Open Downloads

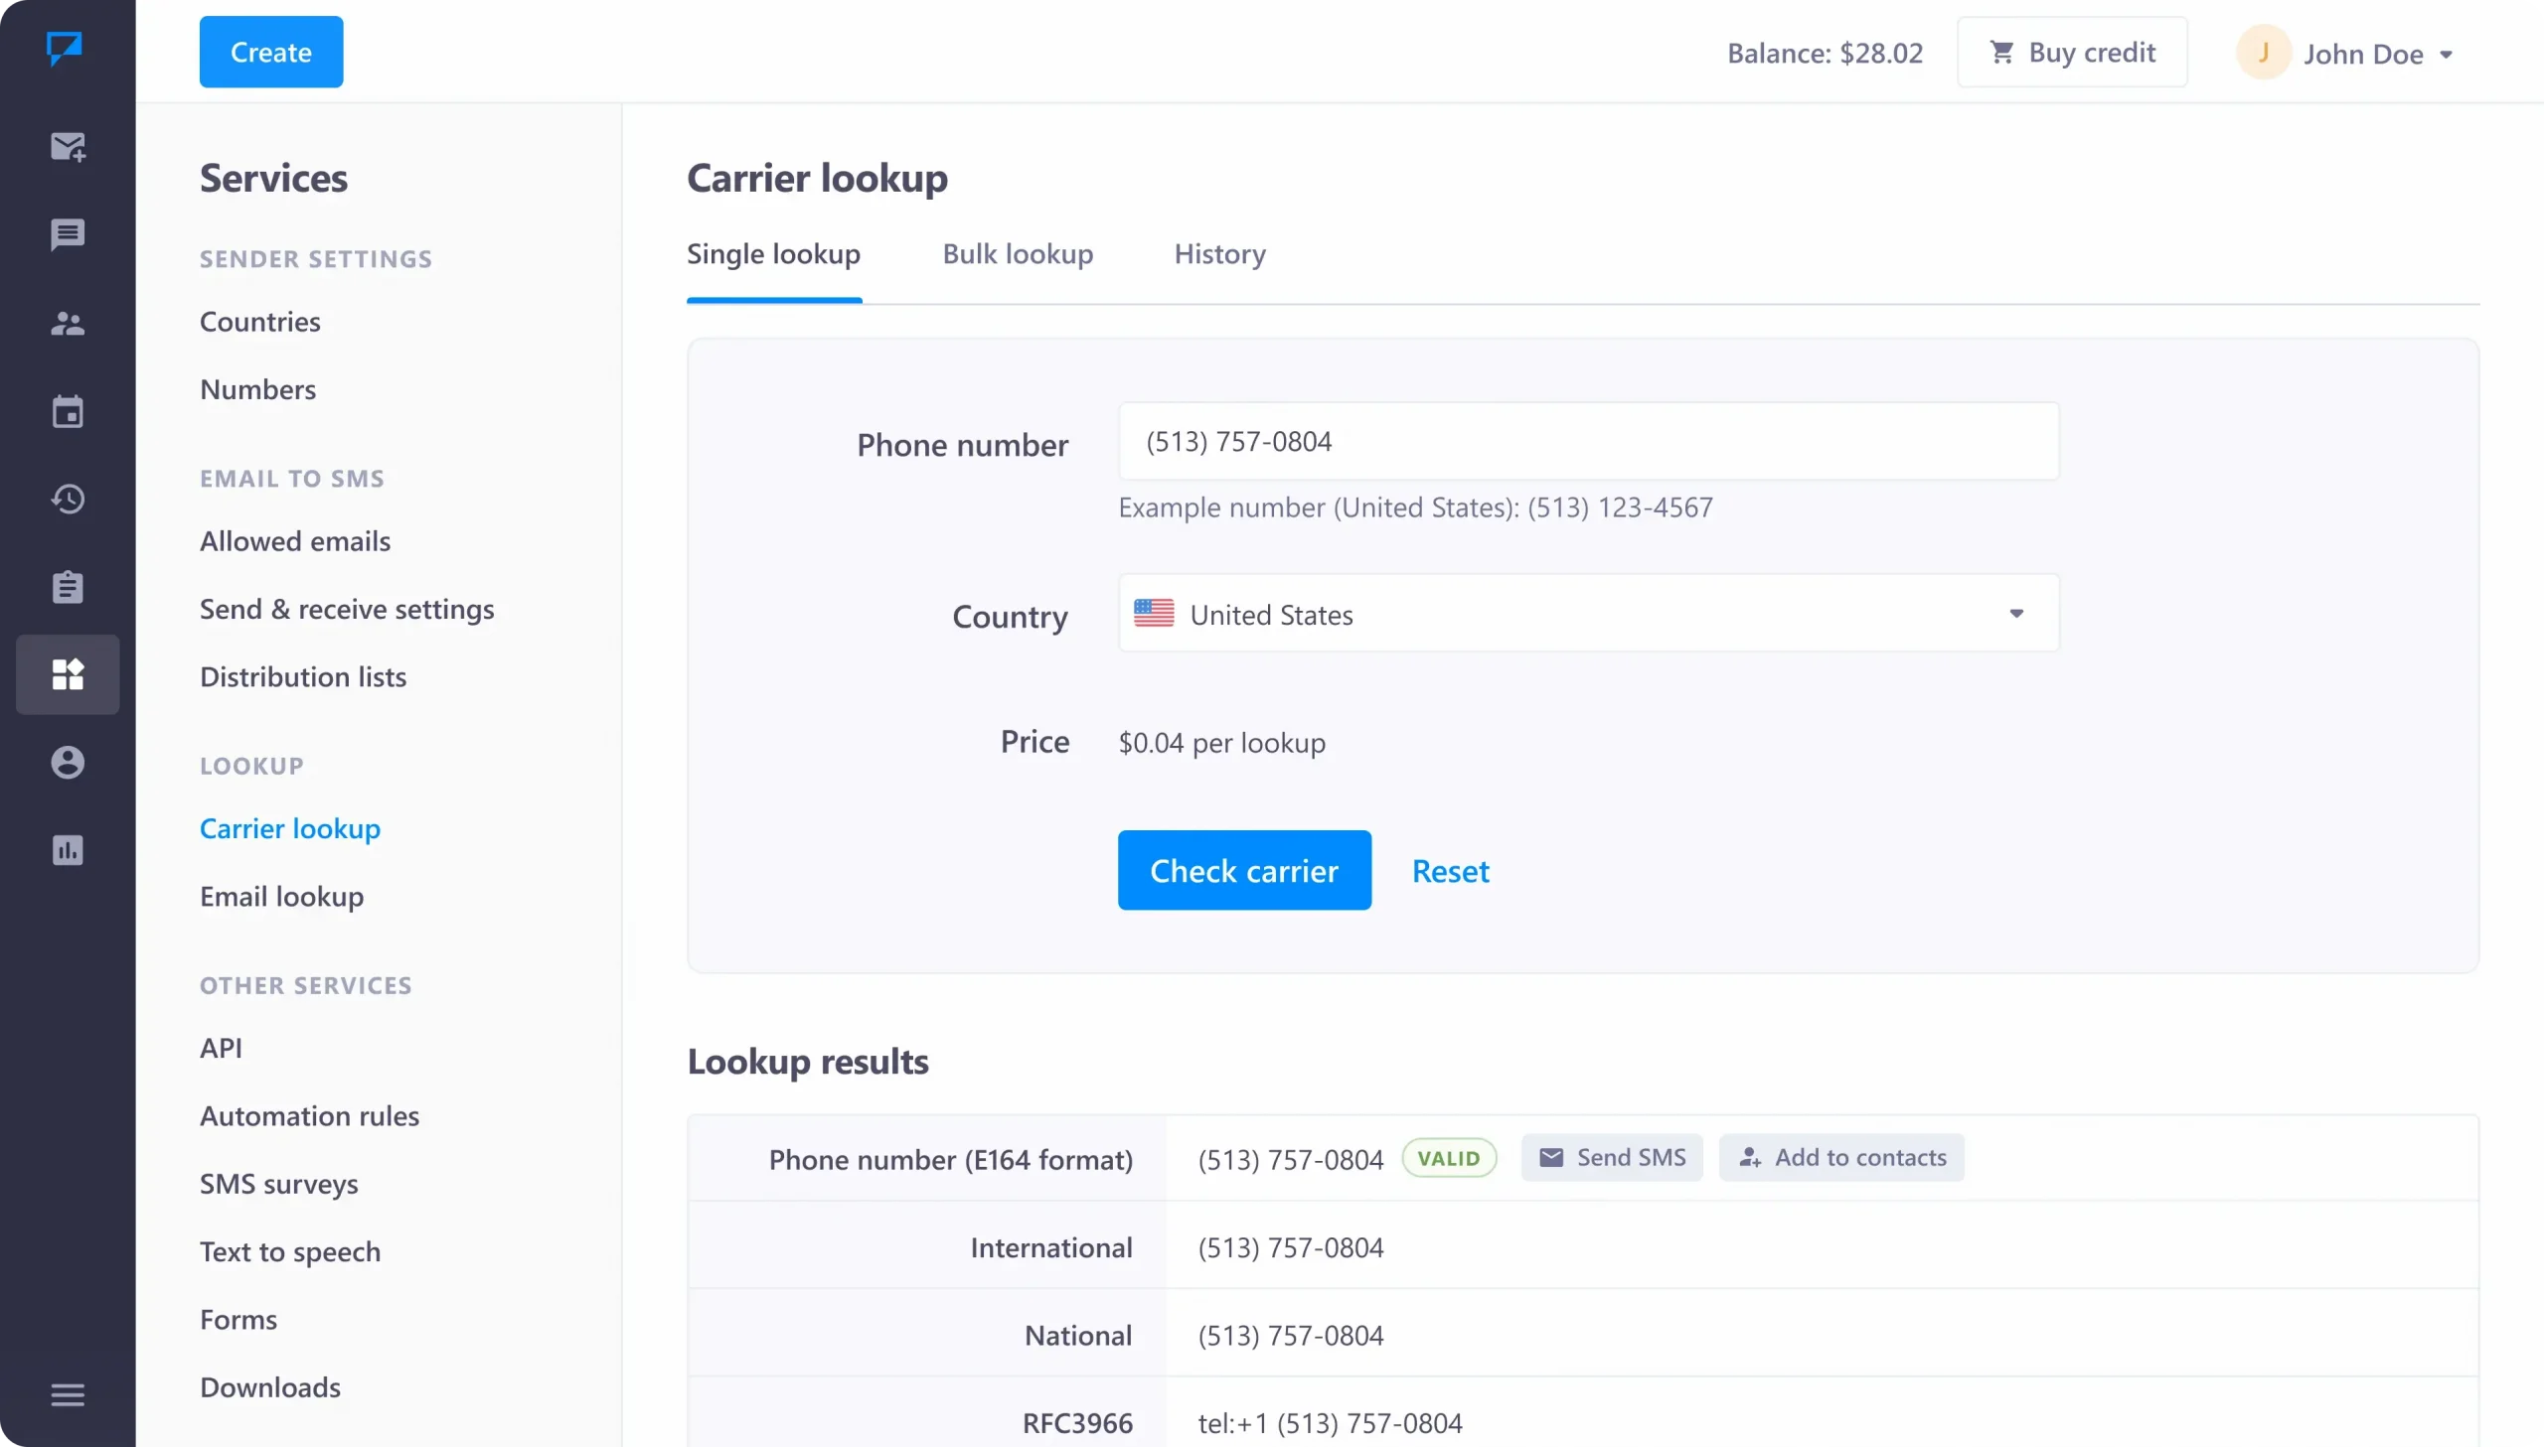pos(269,1387)
